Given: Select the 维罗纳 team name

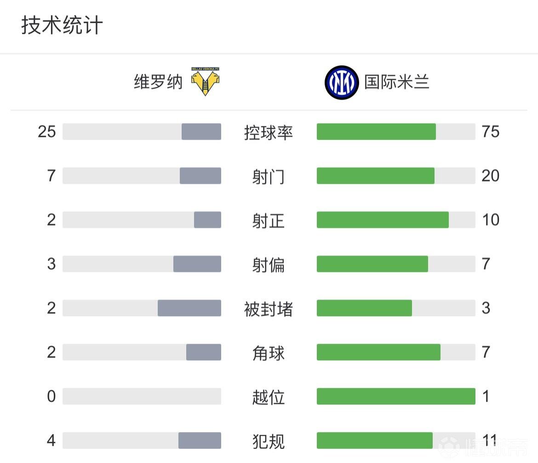Looking at the screenshot, I should [x=158, y=83].
